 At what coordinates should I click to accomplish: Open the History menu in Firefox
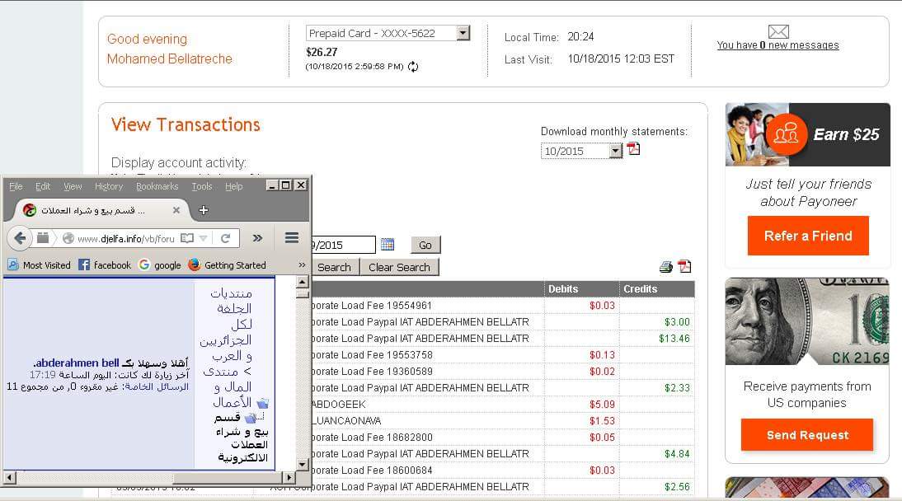tap(109, 186)
